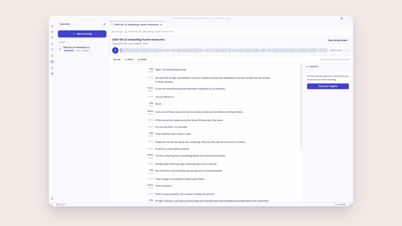Rename the Liisa speaker chip
This screenshot has width=402, height=226.
click(x=117, y=60)
